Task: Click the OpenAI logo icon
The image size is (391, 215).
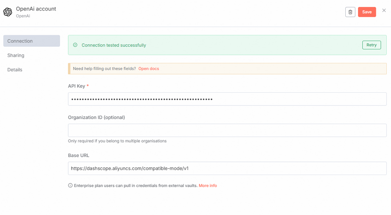Action: [x=8, y=12]
